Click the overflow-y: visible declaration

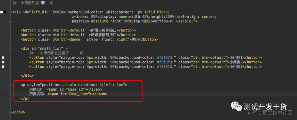(171, 21)
